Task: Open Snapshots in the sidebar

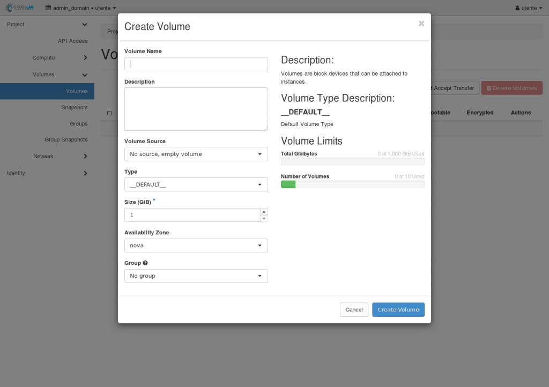Action: coord(74,108)
